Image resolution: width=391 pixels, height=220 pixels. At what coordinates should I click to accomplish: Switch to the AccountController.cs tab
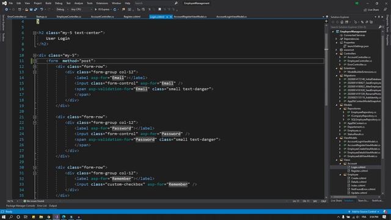[102, 16]
